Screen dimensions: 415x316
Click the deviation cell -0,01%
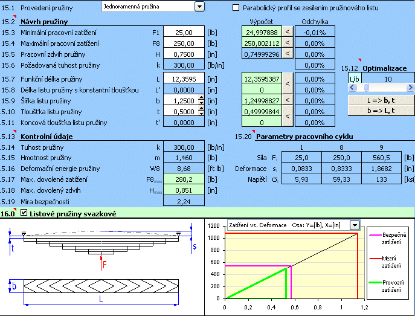pyautogui.click(x=315, y=33)
